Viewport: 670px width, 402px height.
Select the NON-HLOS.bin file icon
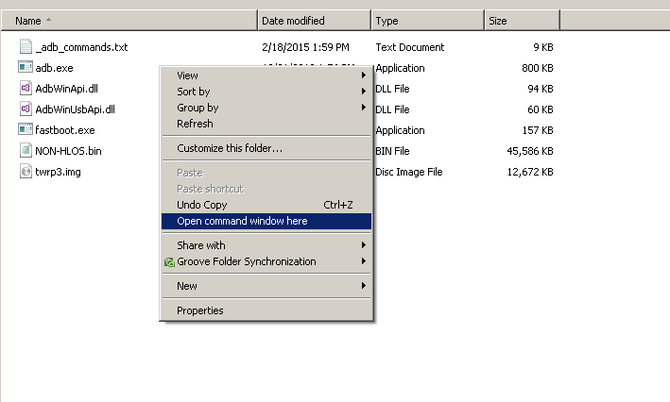pos(26,151)
